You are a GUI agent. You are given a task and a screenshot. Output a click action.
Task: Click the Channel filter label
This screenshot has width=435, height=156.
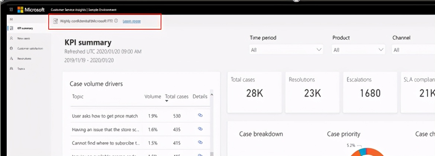click(401, 38)
